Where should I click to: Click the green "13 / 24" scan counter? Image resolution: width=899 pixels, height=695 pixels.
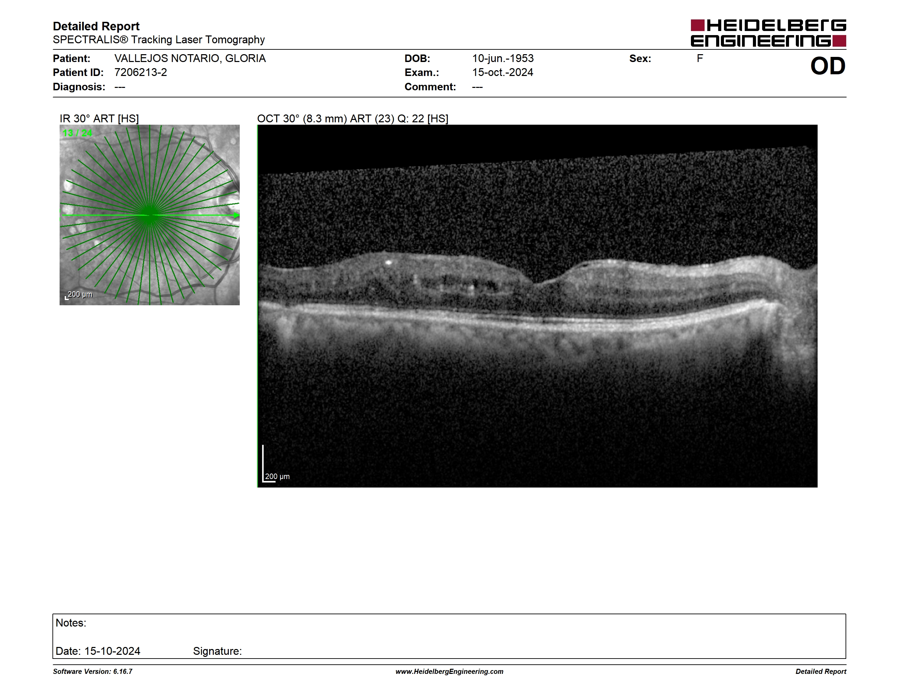(77, 133)
